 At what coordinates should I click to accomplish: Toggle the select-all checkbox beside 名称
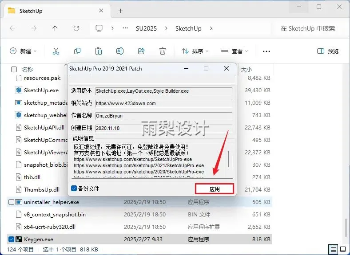[14, 69]
